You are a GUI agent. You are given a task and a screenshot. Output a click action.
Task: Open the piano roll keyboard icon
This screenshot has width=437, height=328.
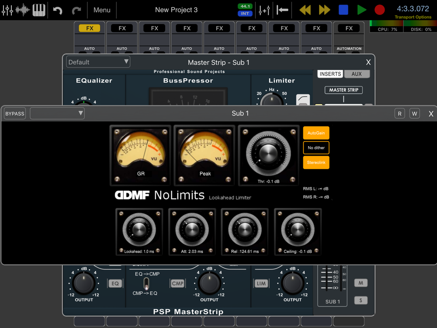pos(39,10)
